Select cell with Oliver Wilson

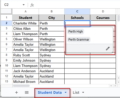click(x=25, y=39)
